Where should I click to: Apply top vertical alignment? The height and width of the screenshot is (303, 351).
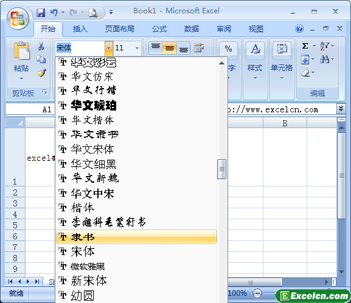(x=156, y=47)
